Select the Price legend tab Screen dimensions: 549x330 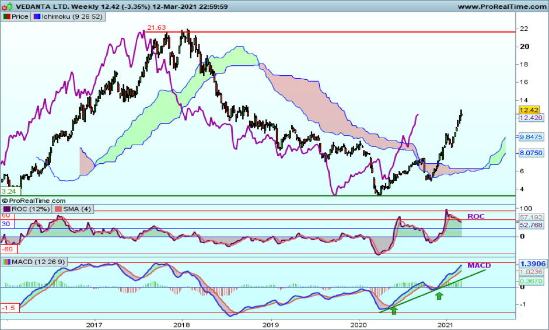pyautogui.click(x=16, y=16)
